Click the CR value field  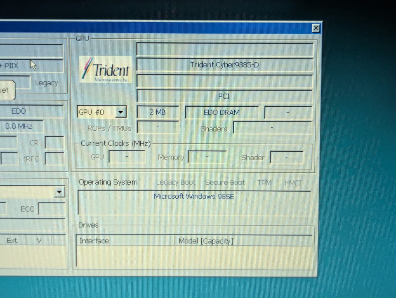tap(54, 143)
